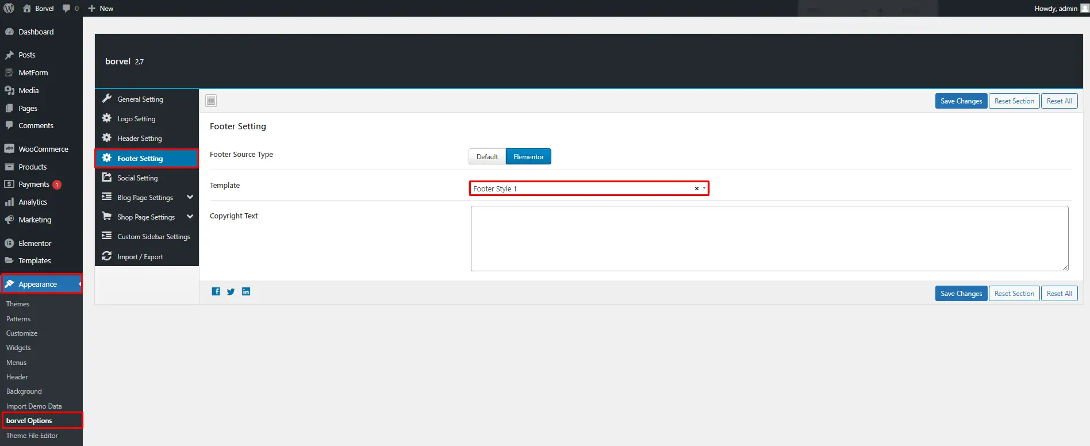
Task: Click the top Save Changes button
Action: pyautogui.click(x=961, y=101)
